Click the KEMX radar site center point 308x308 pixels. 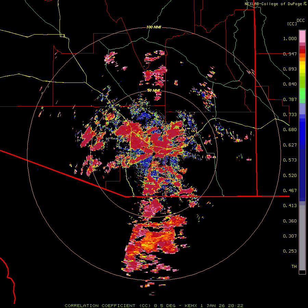tap(154, 154)
